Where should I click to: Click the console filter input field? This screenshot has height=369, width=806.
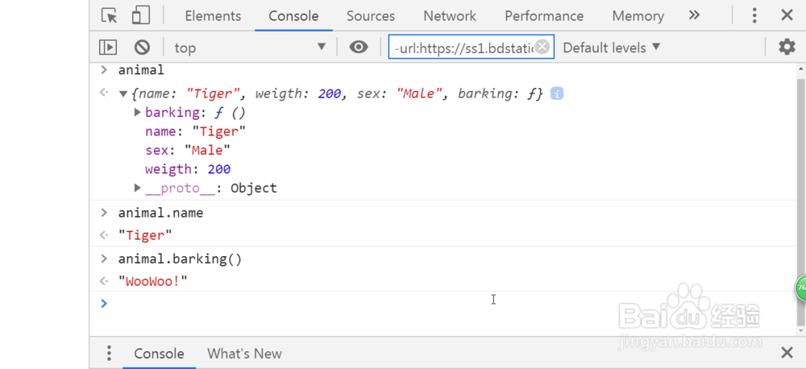click(x=462, y=48)
